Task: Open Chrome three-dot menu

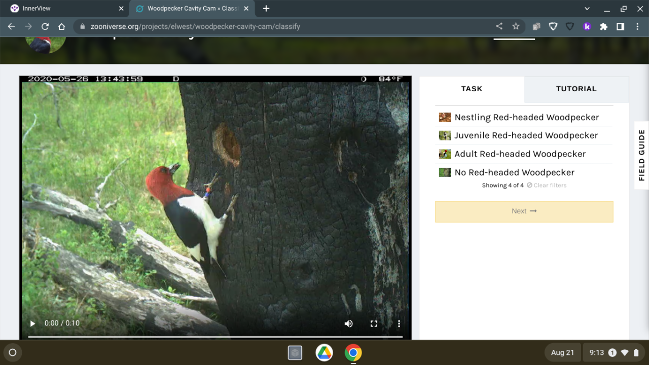Action: pos(637,26)
